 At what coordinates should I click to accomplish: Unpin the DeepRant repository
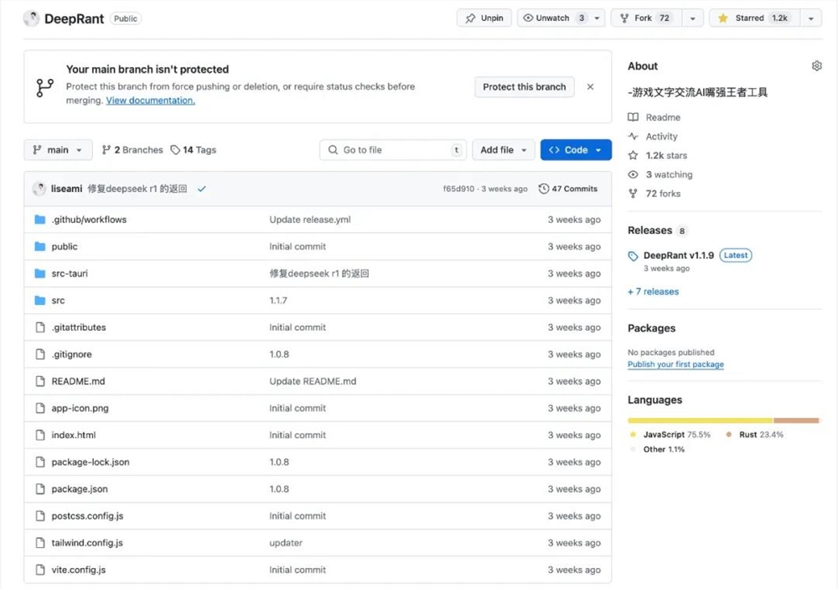[484, 18]
